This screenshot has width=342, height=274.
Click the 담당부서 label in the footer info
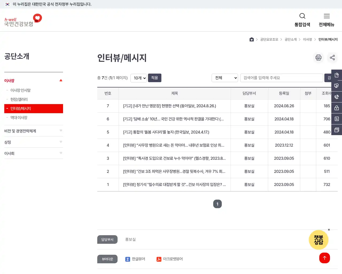pyautogui.click(x=107, y=239)
